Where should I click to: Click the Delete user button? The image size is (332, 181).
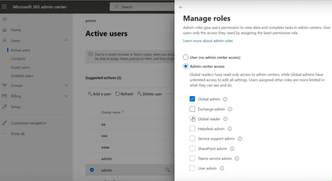(149, 94)
